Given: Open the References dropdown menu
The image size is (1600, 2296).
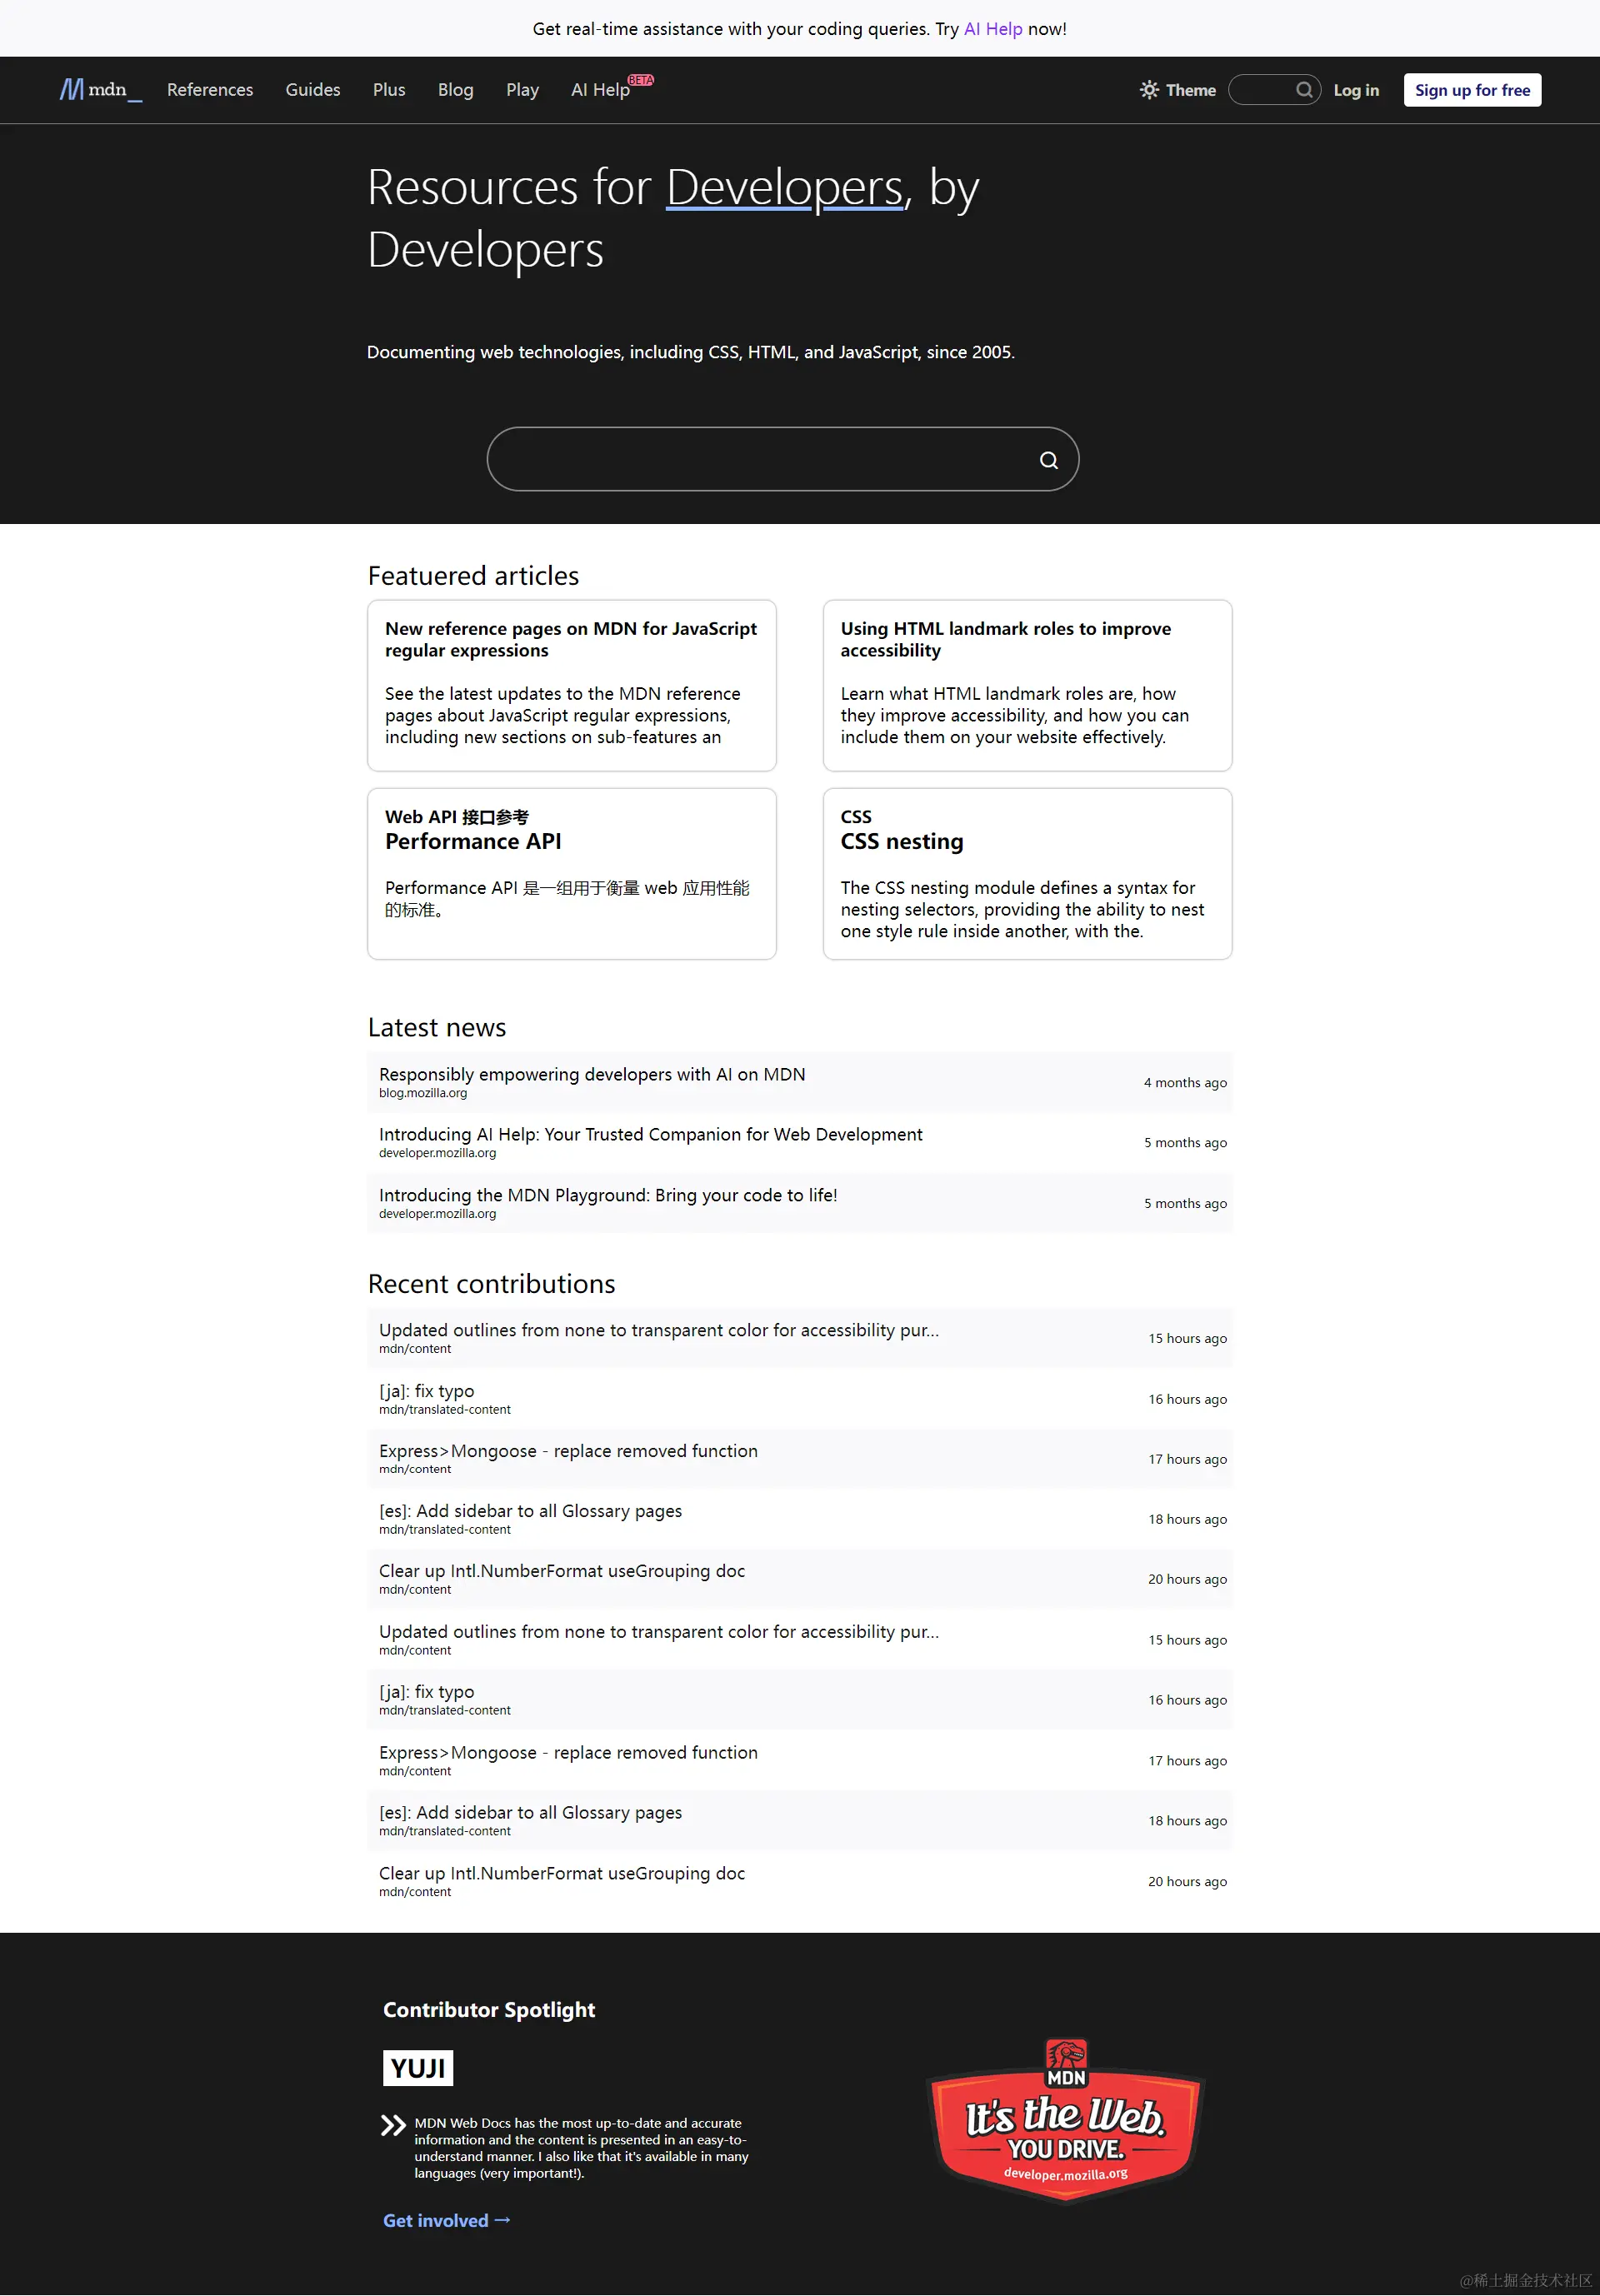Looking at the screenshot, I should click(x=210, y=90).
